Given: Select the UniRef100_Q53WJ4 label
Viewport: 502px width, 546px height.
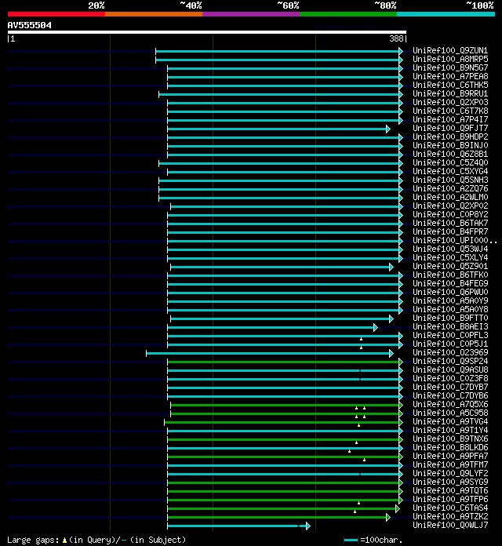Looking at the screenshot, I should pos(450,249).
